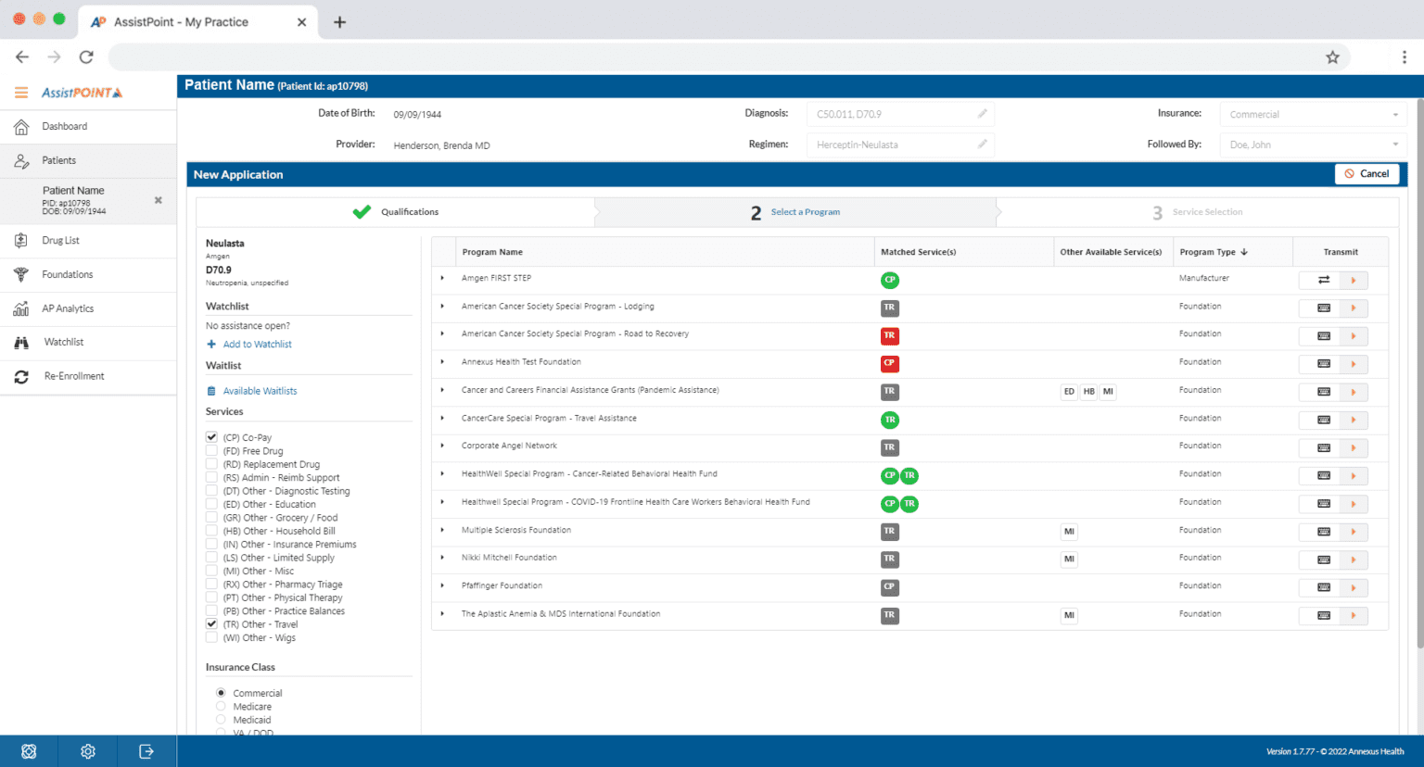Viewport: 1424px width, 767px height.
Task: Click the sign out icon
Action: [146, 751]
